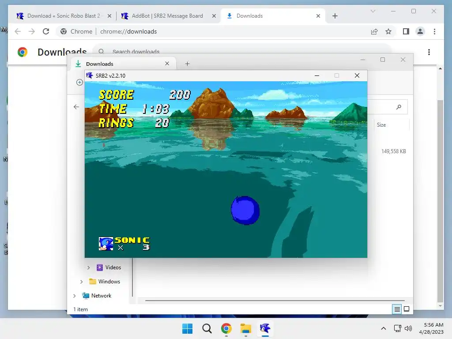Click File Explorer horizontal scrollbar
The width and height of the screenshot is (452, 339).
pyautogui.click(x=275, y=301)
